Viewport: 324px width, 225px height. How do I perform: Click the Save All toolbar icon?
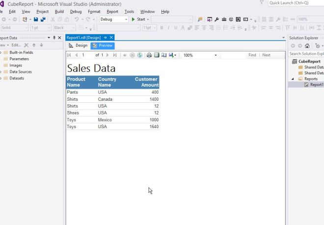(43, 20)
